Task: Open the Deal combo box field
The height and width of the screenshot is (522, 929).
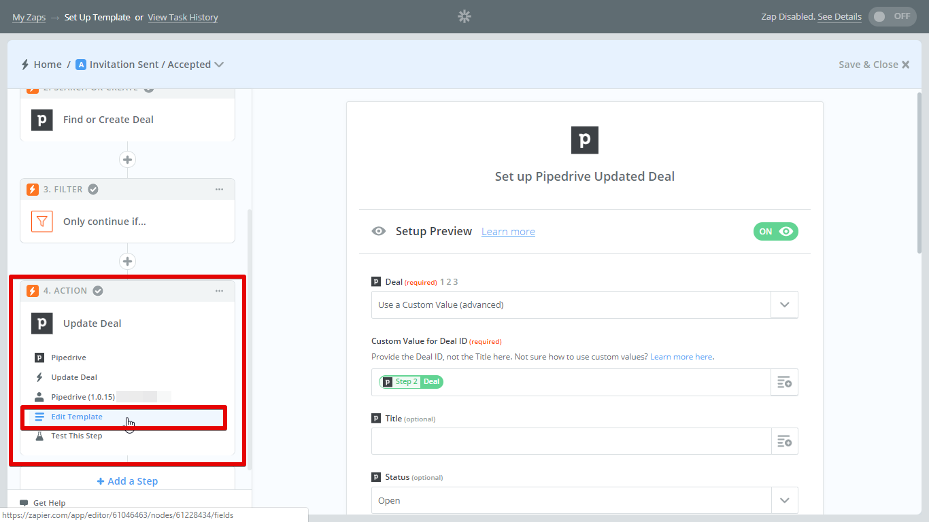Action: (x=585, y=305)
